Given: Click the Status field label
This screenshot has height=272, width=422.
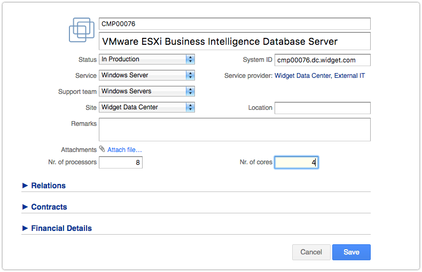Looking at the screenshot, I should pyautogui.click(x=88, y=60).
